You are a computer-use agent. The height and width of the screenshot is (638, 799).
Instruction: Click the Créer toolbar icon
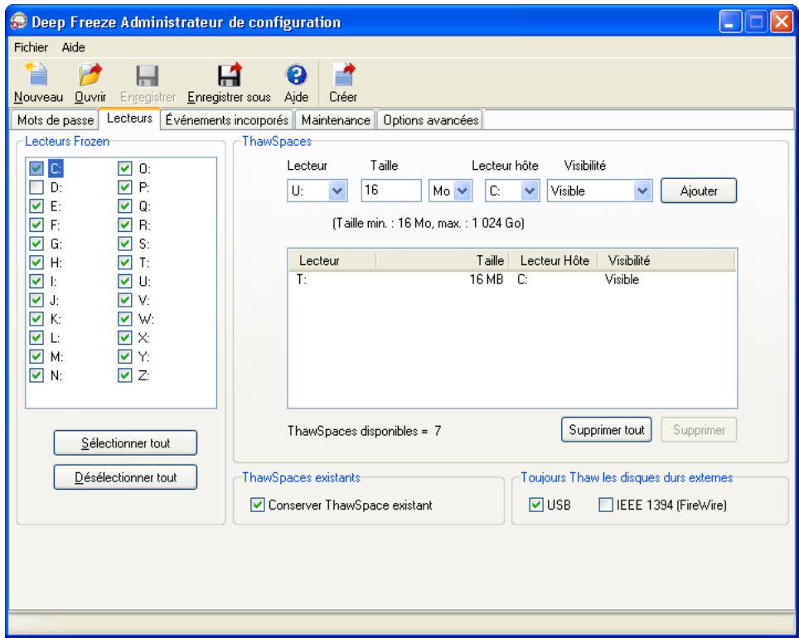coord(343,75)
